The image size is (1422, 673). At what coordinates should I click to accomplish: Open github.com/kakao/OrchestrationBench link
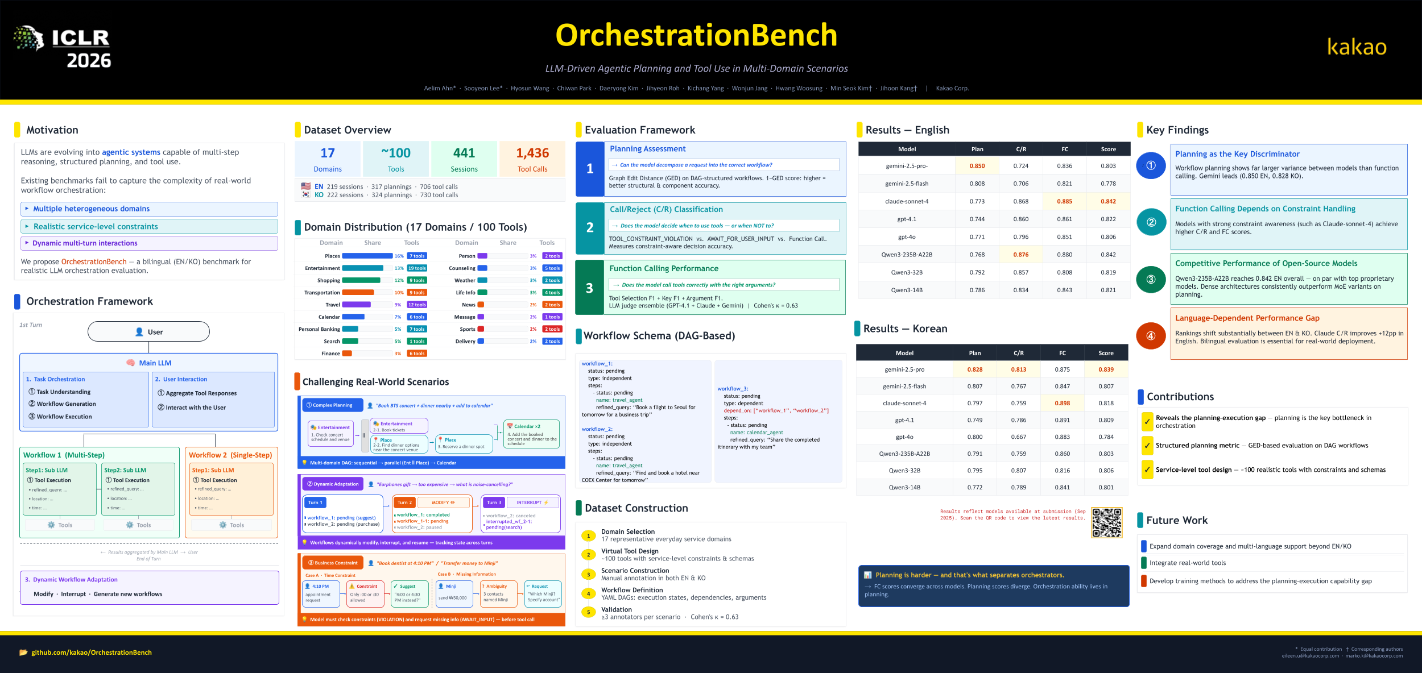pyautogui.click(x=91, y=653)
